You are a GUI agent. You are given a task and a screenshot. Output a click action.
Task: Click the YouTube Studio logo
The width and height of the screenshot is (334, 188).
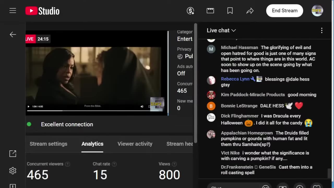pyautogui.click(x=42, y=11)
